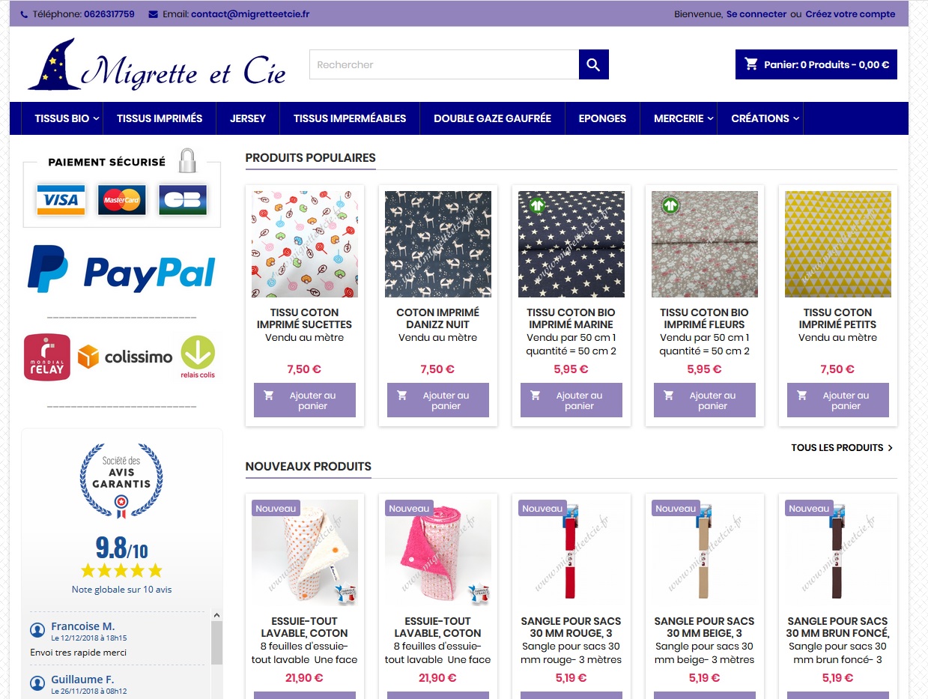Click the five-star rating under 9.8/10
The width and height of the screenshot is (928, 699).
(x=121, y=571)
